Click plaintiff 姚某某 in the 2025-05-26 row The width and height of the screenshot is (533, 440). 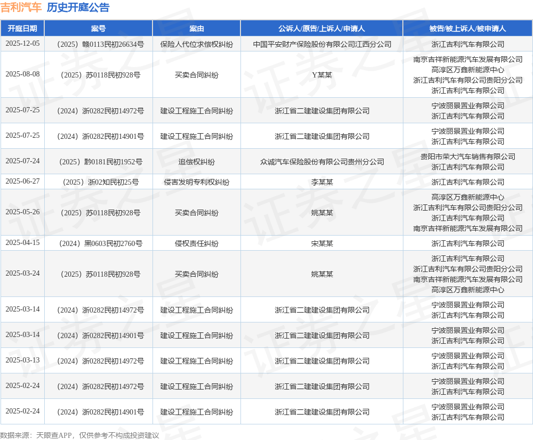pyautogui.click(x=322, y=213)
